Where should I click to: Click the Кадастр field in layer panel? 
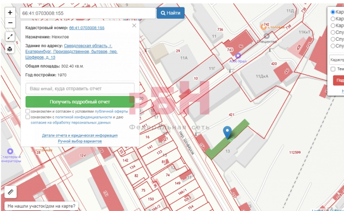coord(337,60)
